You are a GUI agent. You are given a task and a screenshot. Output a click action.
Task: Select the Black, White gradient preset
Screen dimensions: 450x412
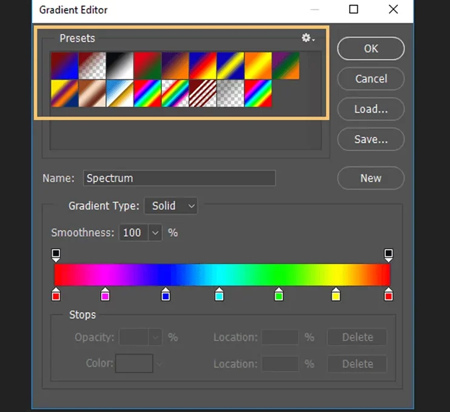point(119,65)
